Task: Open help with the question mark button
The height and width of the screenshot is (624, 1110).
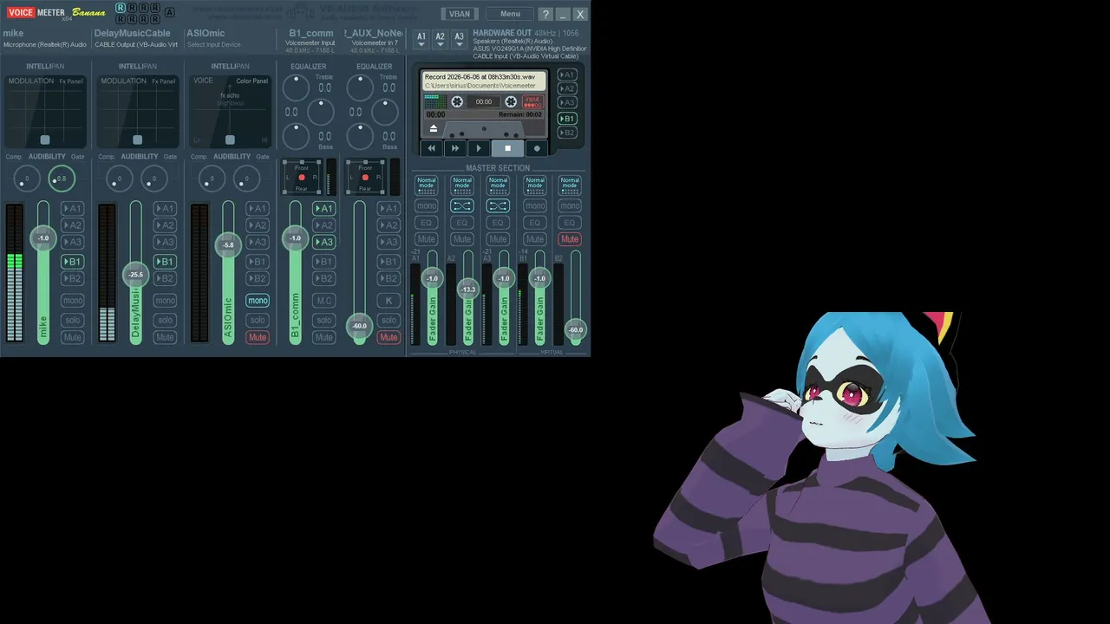Action: click(545, 14)
